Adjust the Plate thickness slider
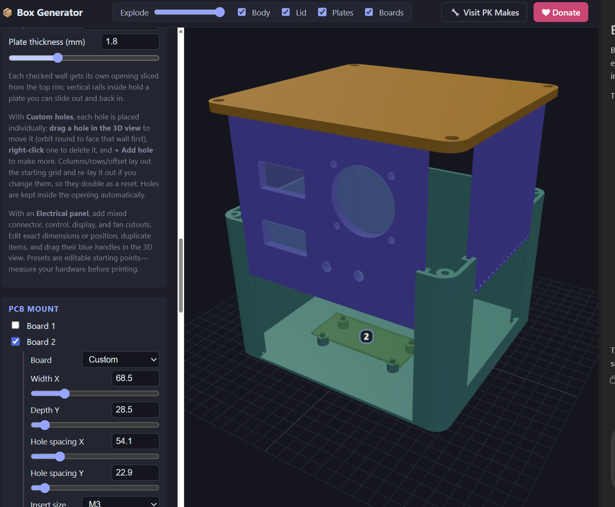 [84, 58]
